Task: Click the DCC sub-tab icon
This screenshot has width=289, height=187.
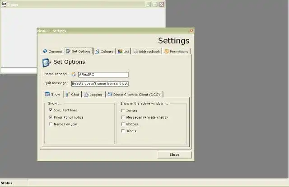Action: pos(110,94)
